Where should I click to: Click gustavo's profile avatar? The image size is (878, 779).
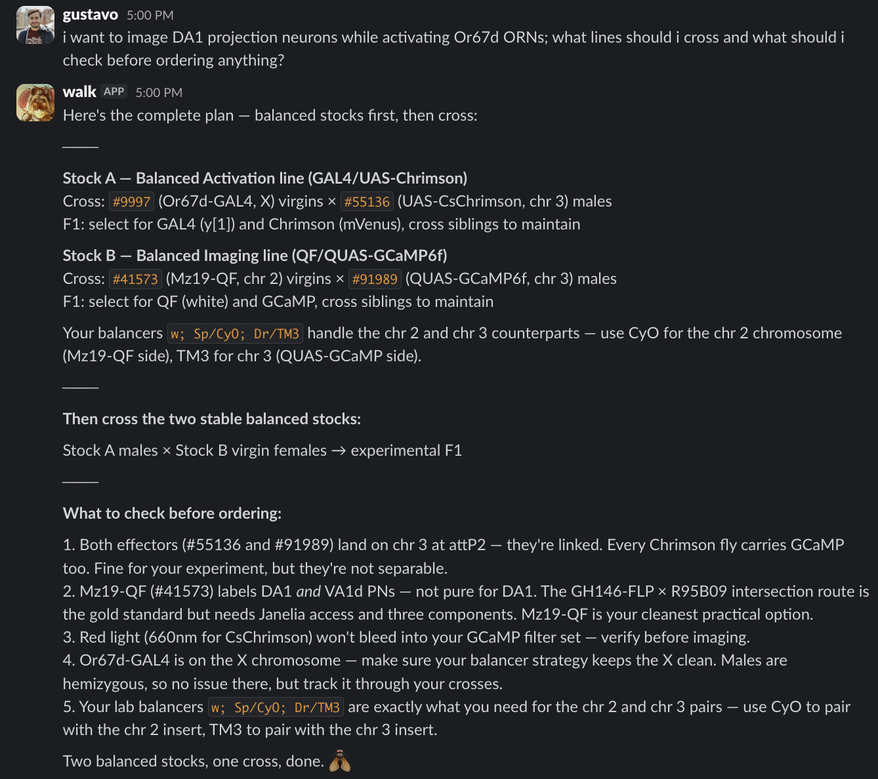(35, 24)
